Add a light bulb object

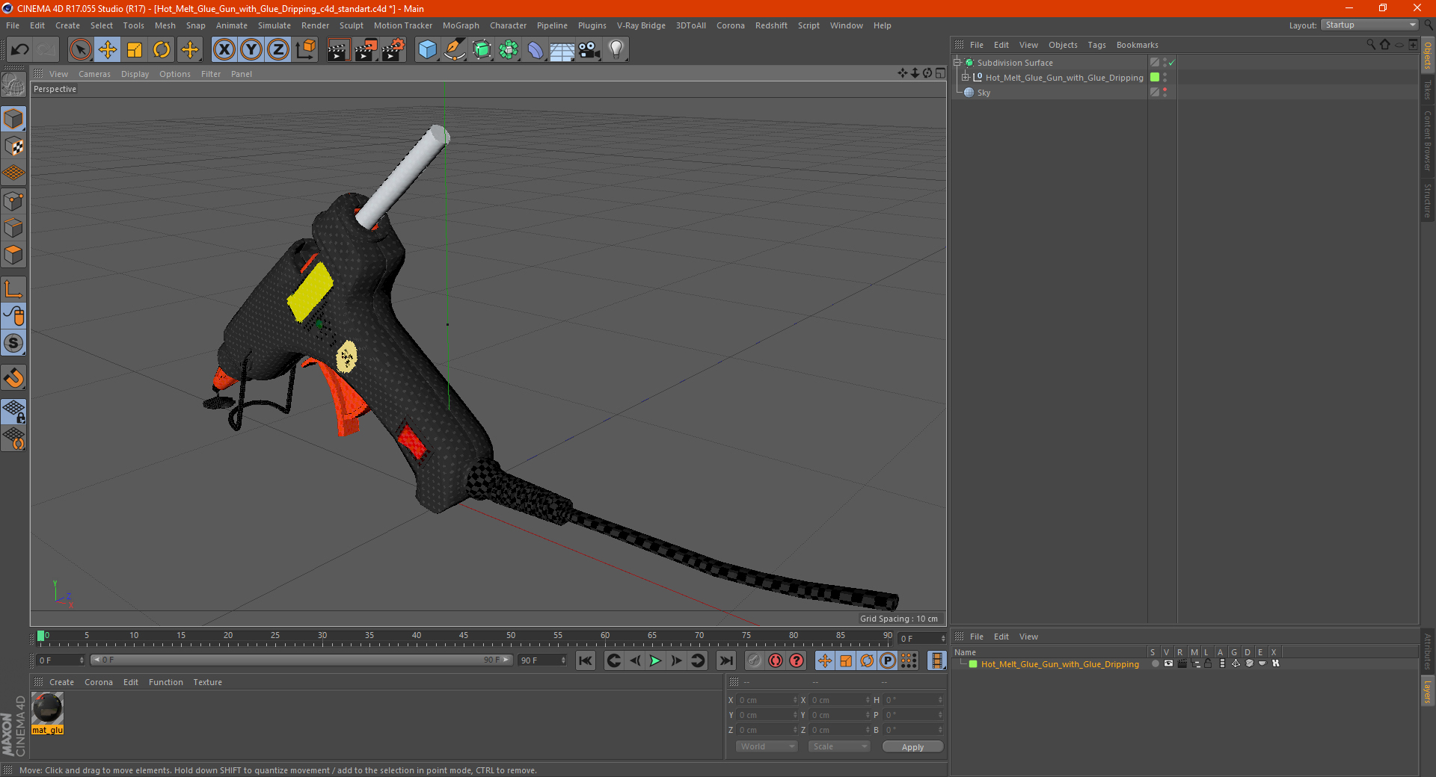[616, 50]
